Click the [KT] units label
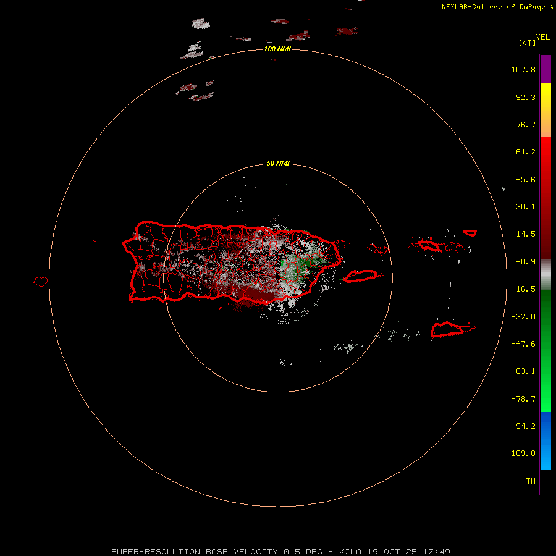 pyautogui.click(x=528, y=43)
